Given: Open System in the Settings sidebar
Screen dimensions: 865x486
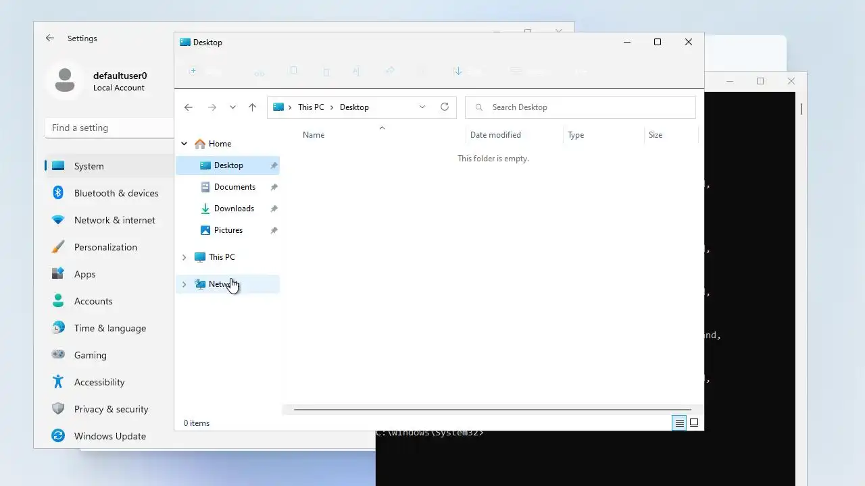Looking at the screenshot, I should (x=109, y=166).
